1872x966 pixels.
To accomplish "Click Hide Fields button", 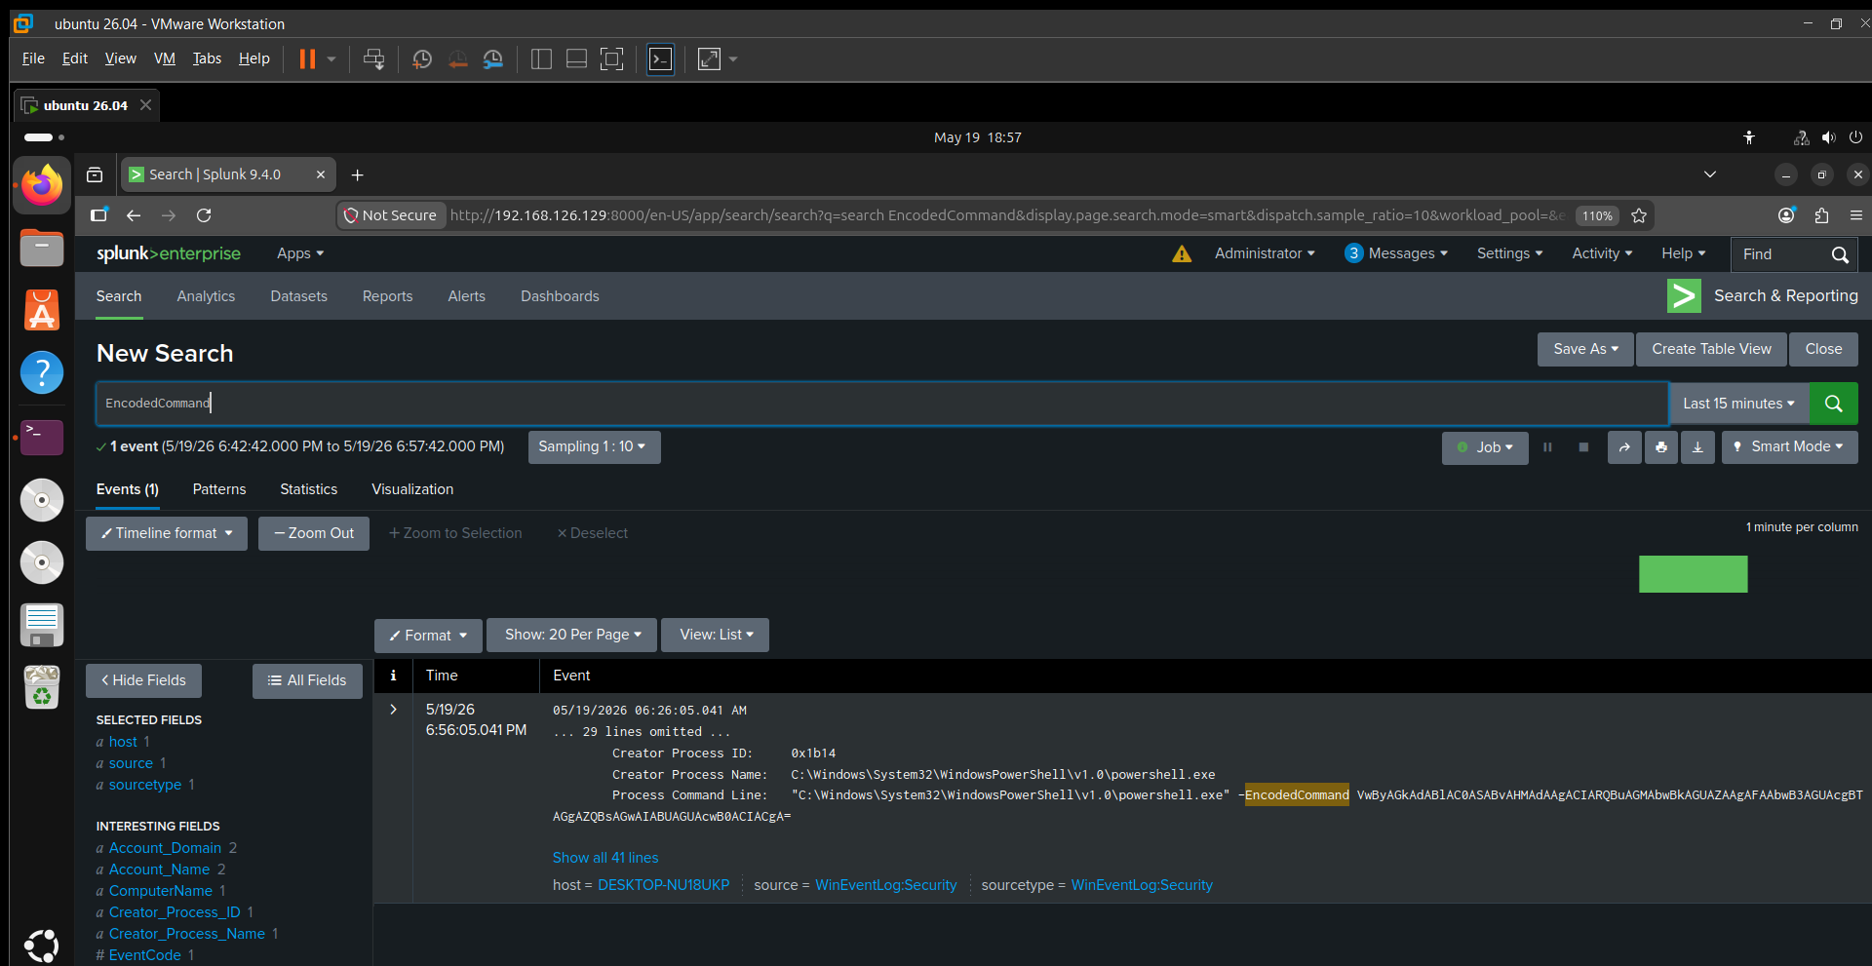I will 143,680.
